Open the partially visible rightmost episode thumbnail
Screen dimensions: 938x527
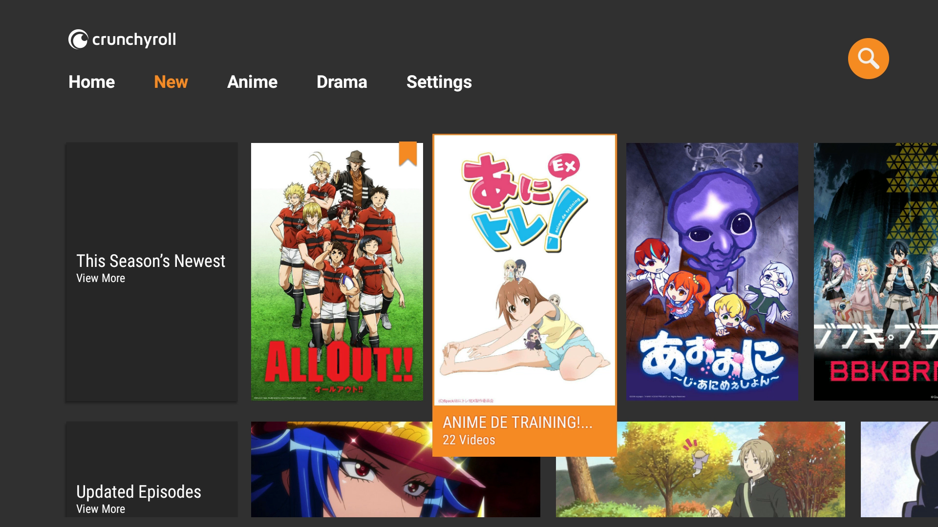(x=899, y=469)
